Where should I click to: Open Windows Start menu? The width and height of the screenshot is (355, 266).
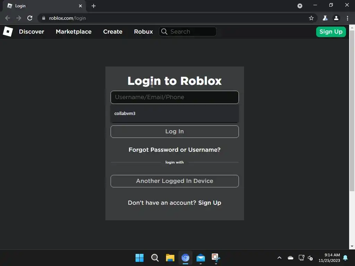(x=139, y=258)
